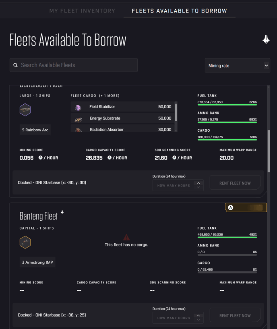Viewport: 277px width, 329px height.
Task: Click the Energy Substrate cargo icon
Action: (x=78, y=118)
